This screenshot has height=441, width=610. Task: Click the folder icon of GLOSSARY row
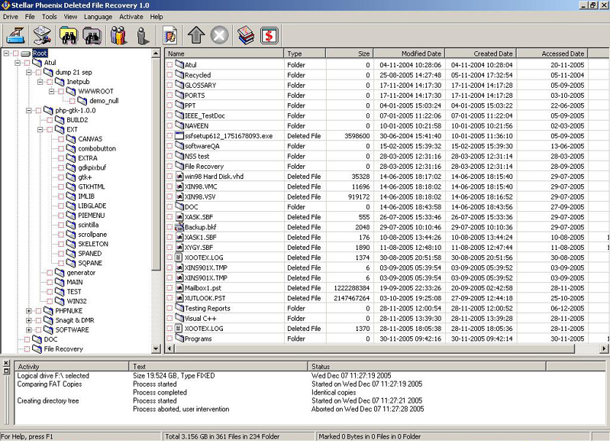(179, 85)
